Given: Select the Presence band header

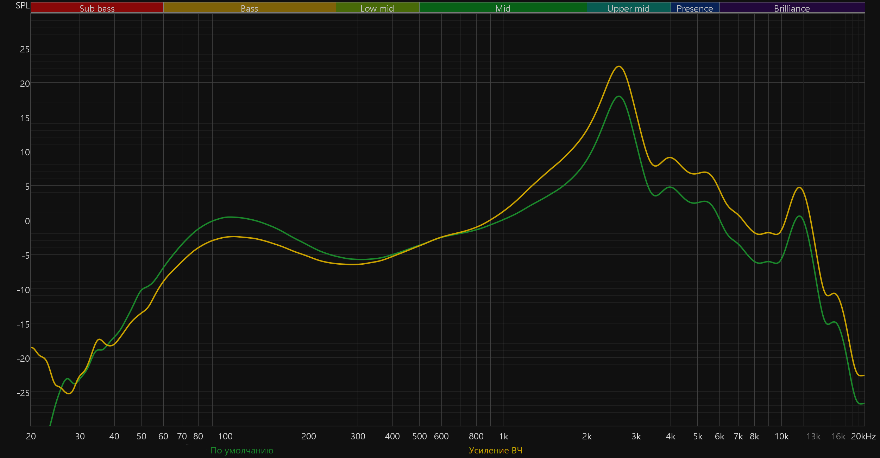Looking at the screenshot, I should [x=694, y=8].
